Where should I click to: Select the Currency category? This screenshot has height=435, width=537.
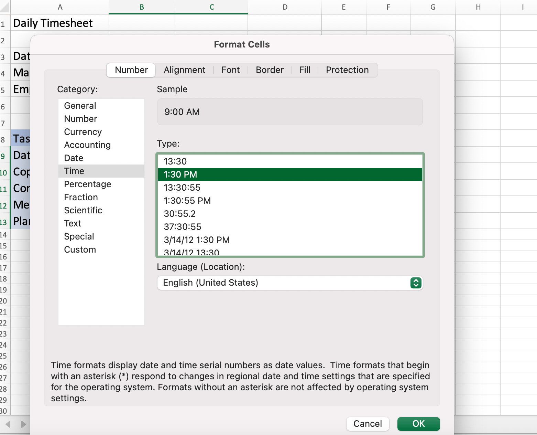click(x=83, y=132)
